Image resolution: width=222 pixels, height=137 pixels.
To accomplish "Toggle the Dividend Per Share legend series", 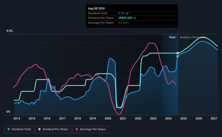I will (53, 129).
